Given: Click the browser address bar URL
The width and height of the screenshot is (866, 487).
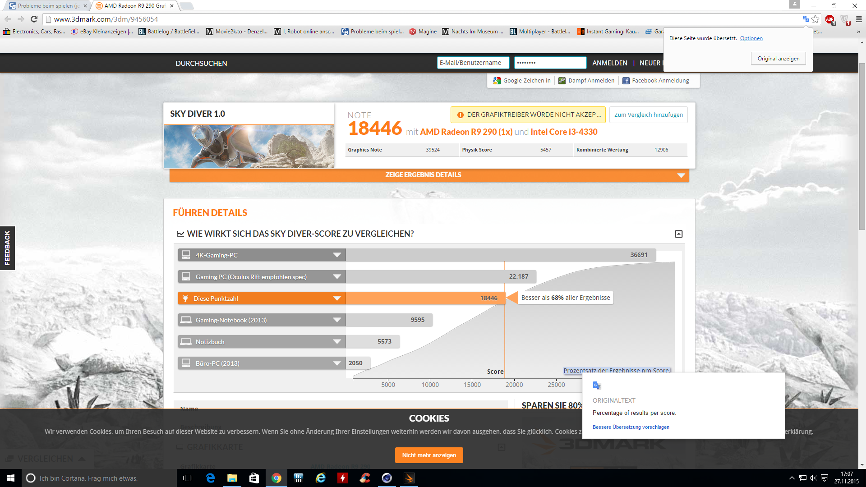Looking at the screenshot, I should [x=106, y=19].
